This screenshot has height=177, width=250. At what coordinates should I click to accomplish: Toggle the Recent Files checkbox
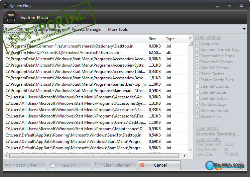click(198, 117)
